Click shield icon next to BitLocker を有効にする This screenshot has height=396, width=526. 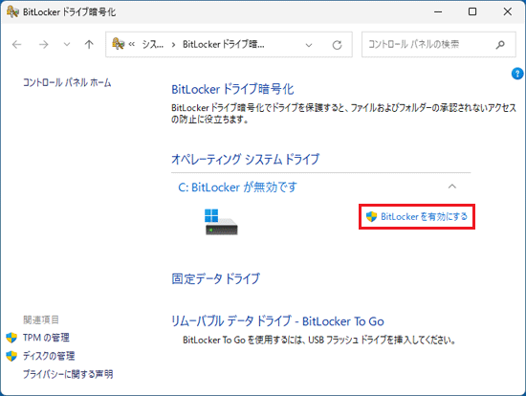[371, 217]
